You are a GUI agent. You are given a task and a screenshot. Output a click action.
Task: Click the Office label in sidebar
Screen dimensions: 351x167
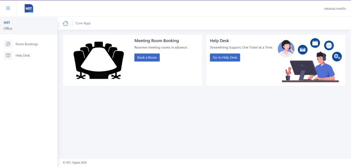click(x=8, y=29)
